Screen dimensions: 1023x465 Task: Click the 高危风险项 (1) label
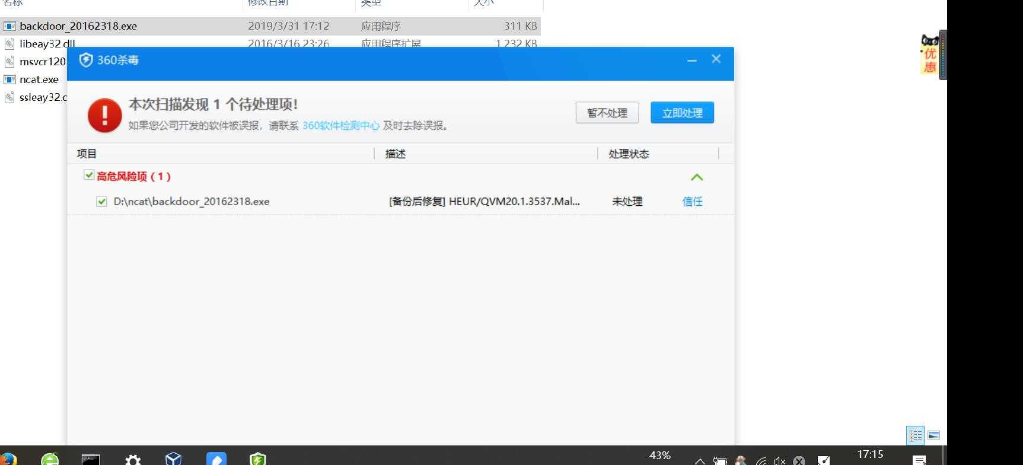[x=134, y=176]
